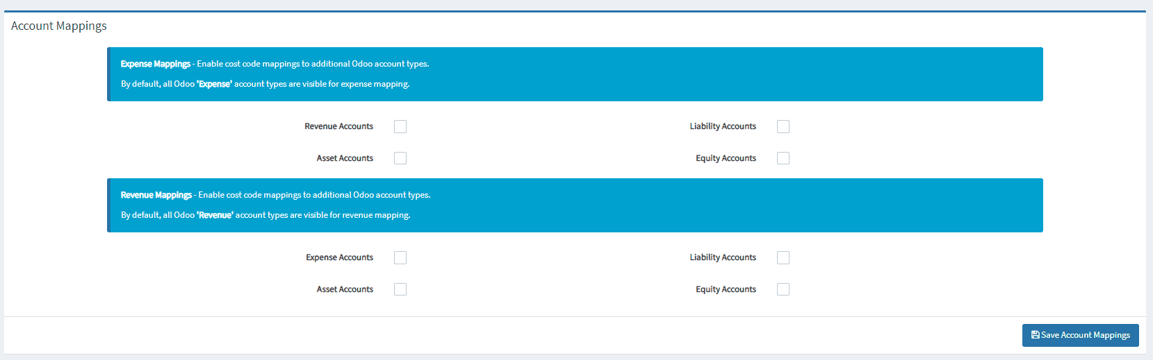Image resolution: width=1153 pixels, height=360 pixels.
Task: Click the Revenue Mappings info banner title
Action: tap(156, 195)
